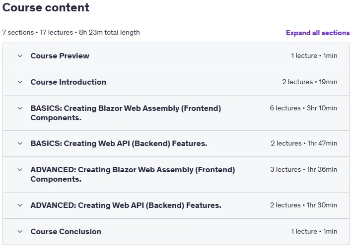The width and height of the screenshot is (352, 246).
Task: Open the BASICS: Creating Blazor Web Assembly title
Action: tap(126, 113)
